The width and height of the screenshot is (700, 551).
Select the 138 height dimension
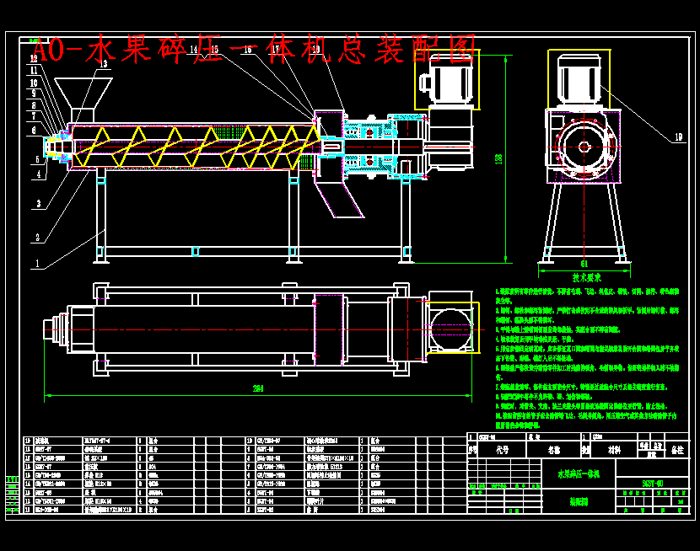pyautogui.click(x=498, y=158)
